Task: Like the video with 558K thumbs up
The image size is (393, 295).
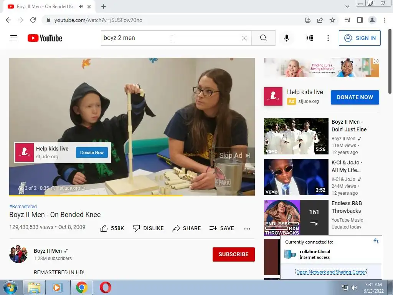Action: tap(112, 228)
